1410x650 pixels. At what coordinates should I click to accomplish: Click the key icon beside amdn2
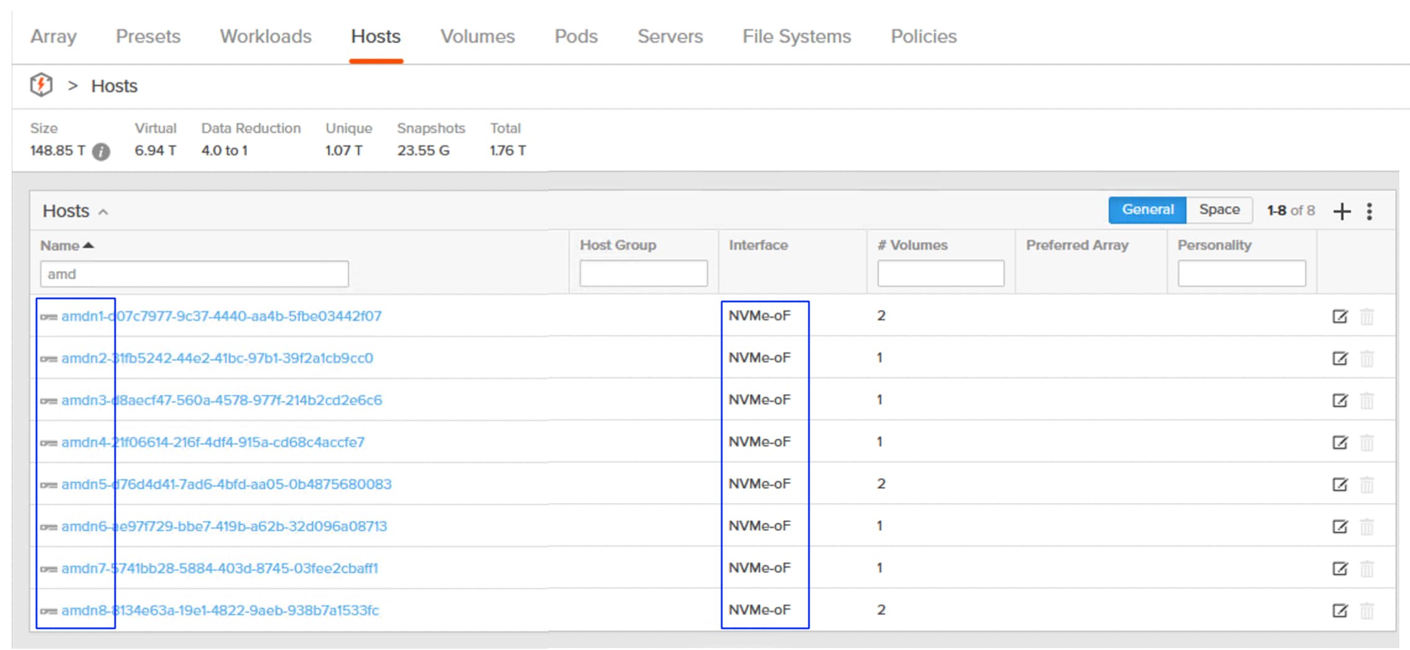point(50,358)
